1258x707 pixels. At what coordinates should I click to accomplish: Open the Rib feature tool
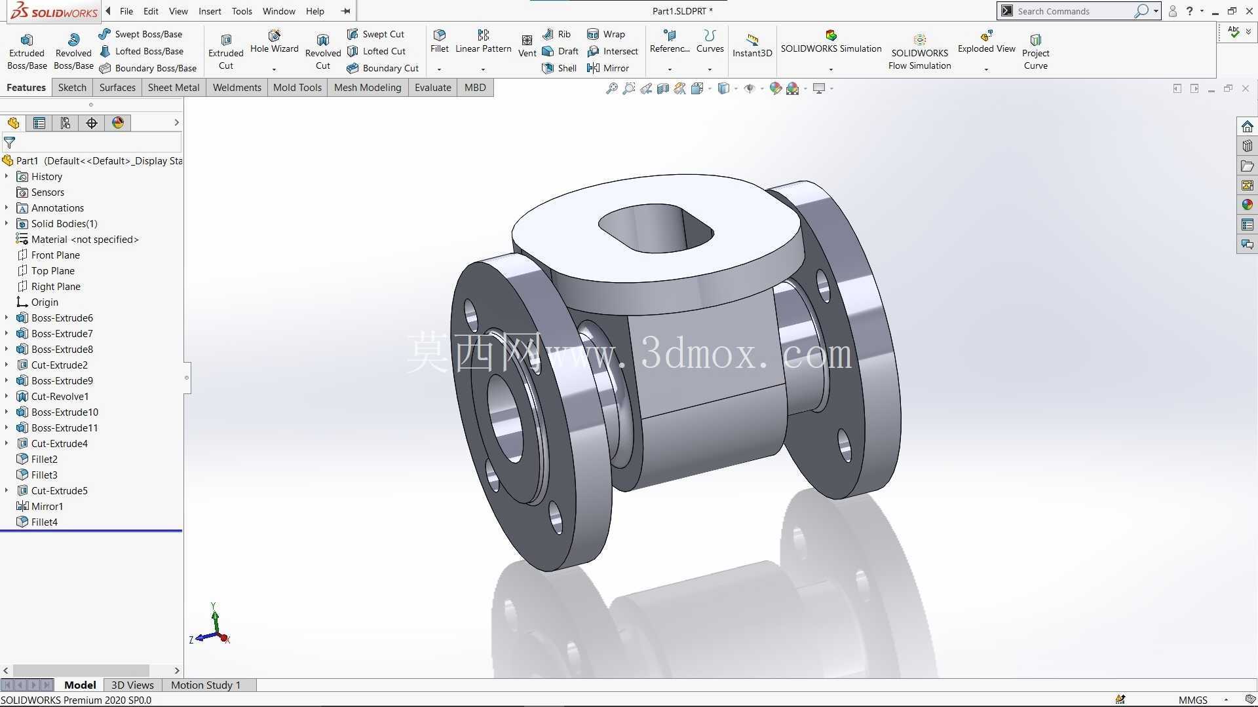[x=557, y=34]
